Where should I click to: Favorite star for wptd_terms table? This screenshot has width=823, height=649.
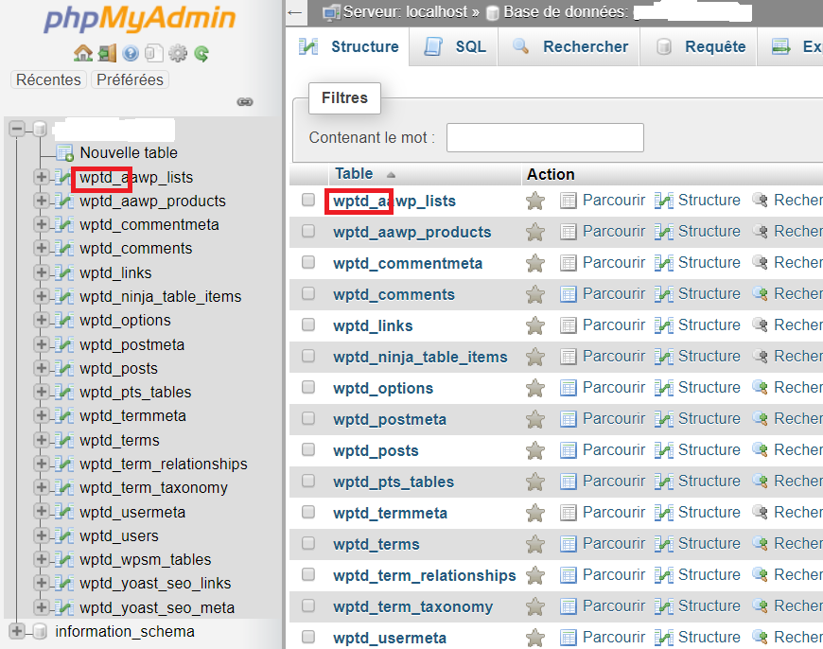click(x=535, y=544)
